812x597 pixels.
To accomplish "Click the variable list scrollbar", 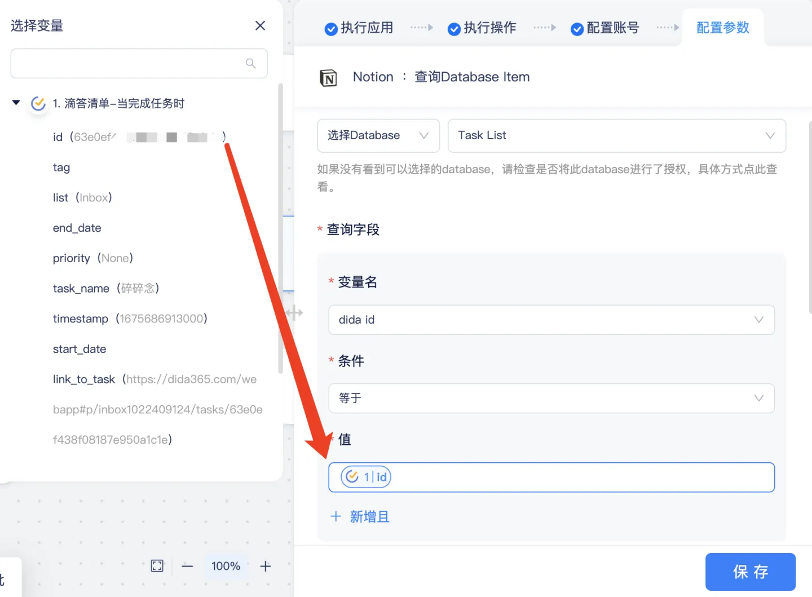I will pos(280,228).
